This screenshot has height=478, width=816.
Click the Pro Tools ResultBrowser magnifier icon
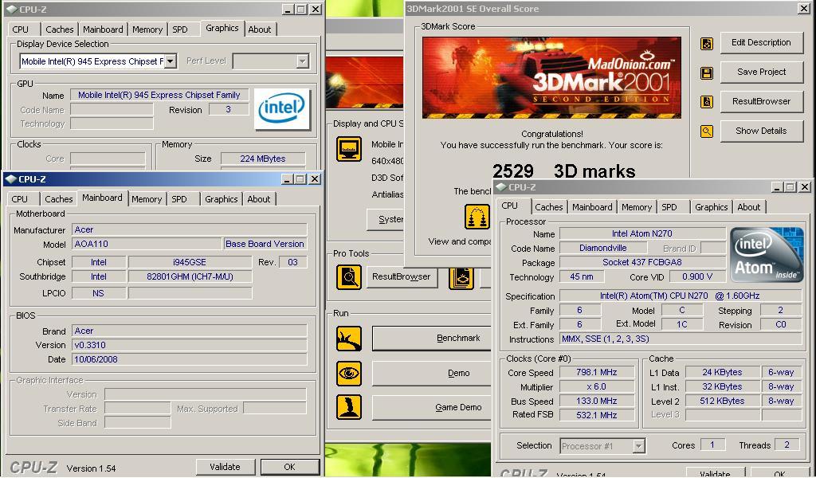(349, 277)
